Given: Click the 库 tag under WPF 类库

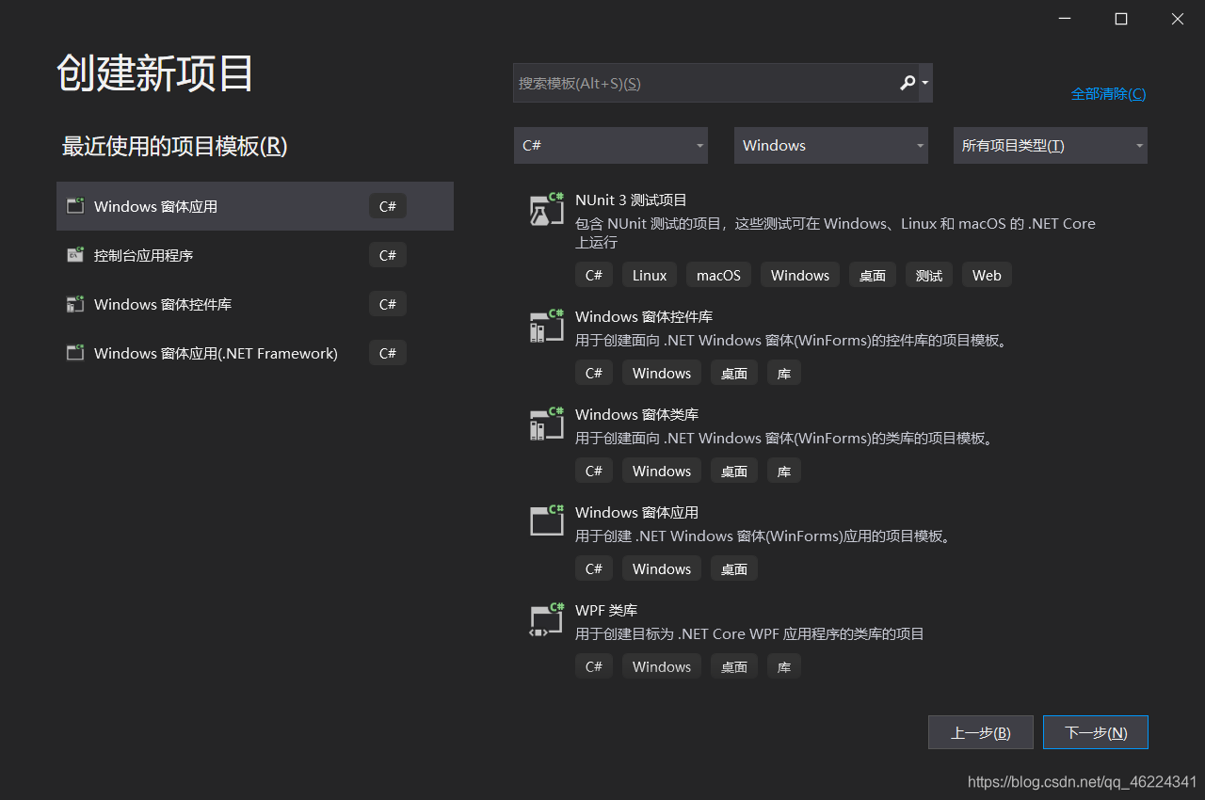Looking at the screenshot, I should [x=783, y=666].
